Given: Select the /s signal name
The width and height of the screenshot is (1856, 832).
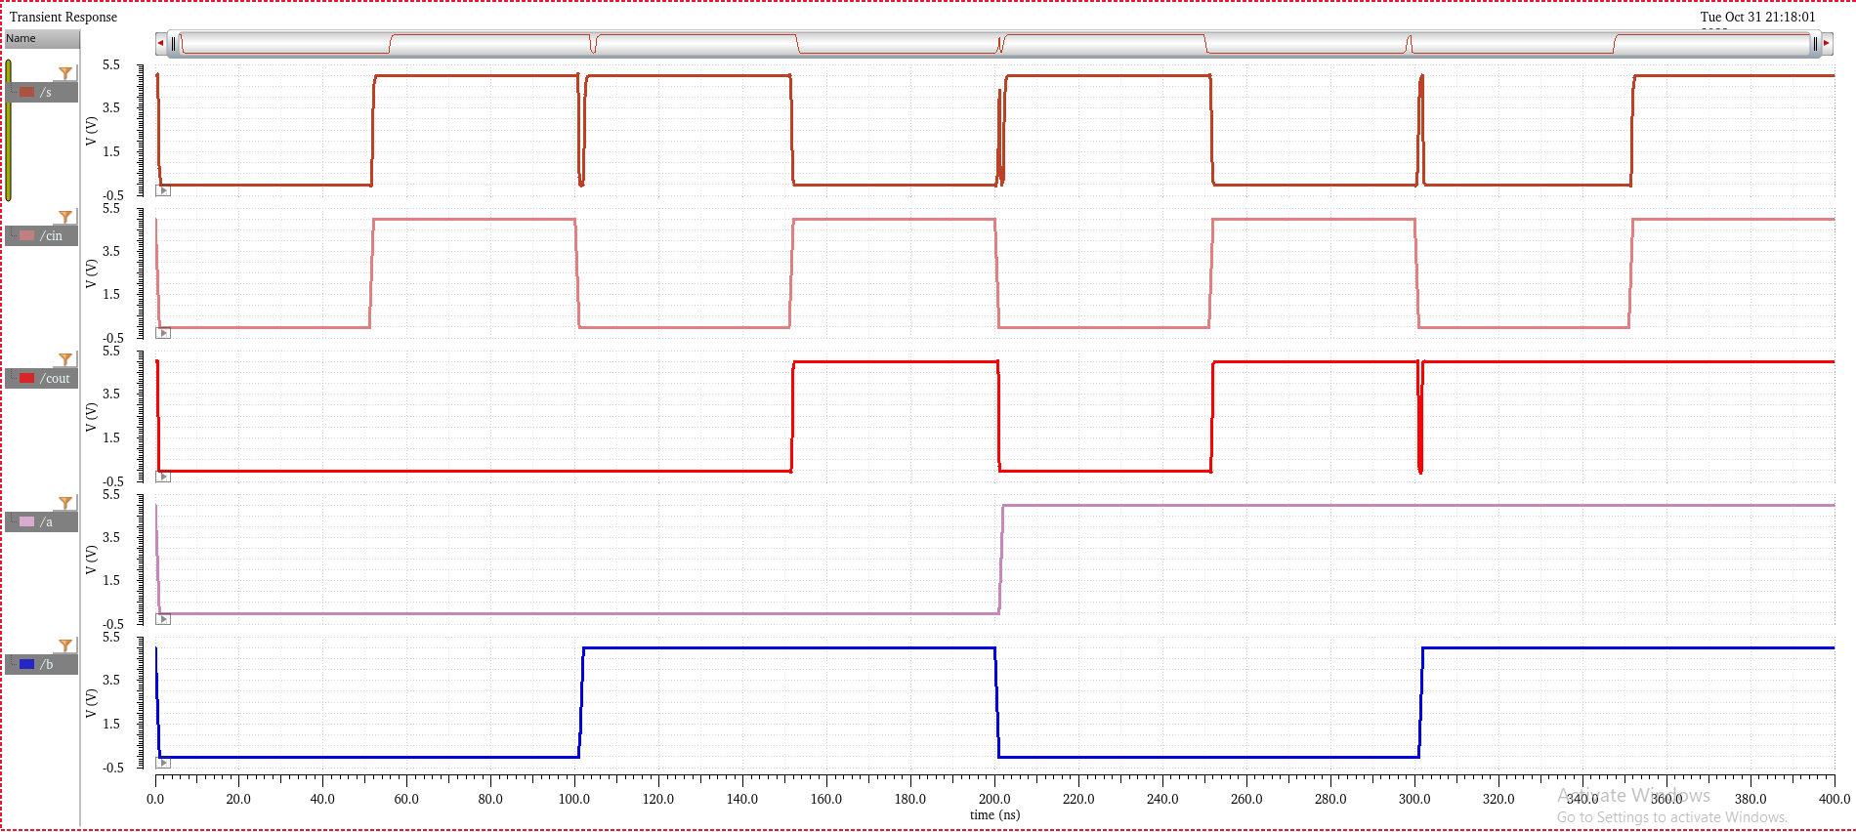Looking at the screenshot, I should (x=46, y=92).
